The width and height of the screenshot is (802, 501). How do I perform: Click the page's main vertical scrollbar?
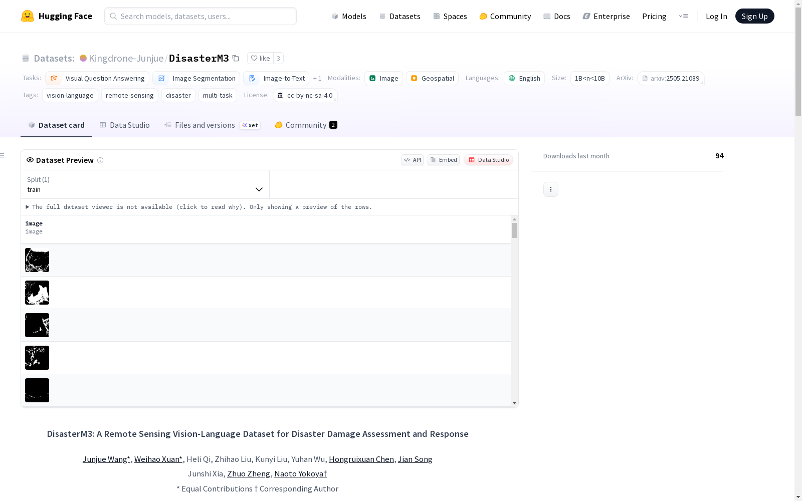click(798, 62)
